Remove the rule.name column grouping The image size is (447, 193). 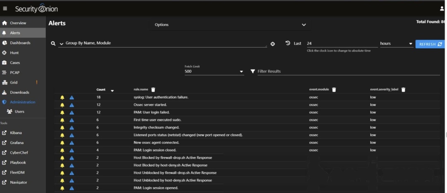point(153,90)
